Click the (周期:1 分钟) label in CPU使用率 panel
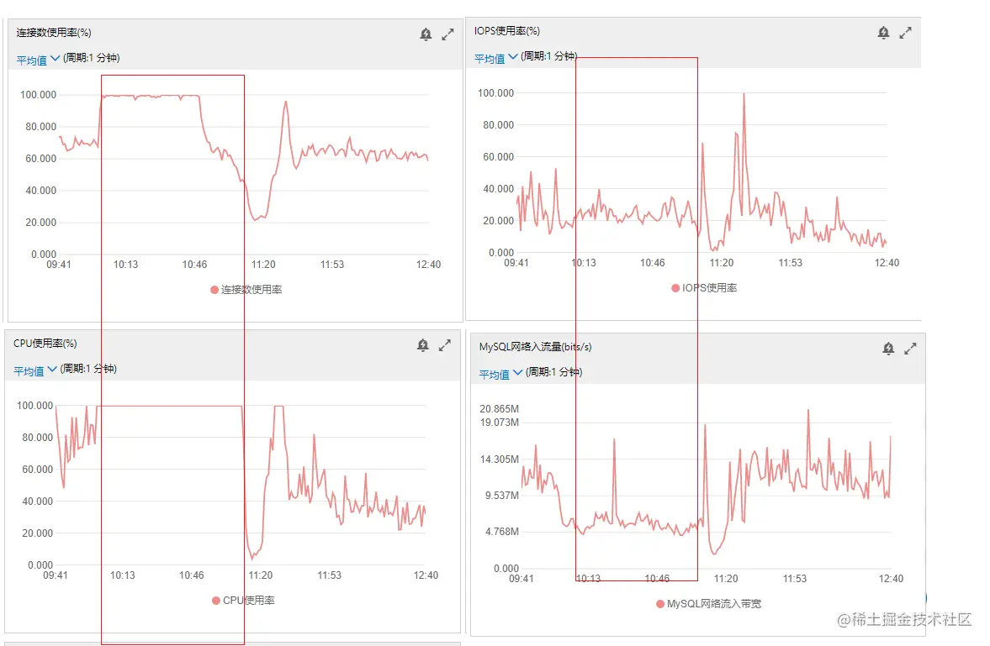 (x=88, y=369)
